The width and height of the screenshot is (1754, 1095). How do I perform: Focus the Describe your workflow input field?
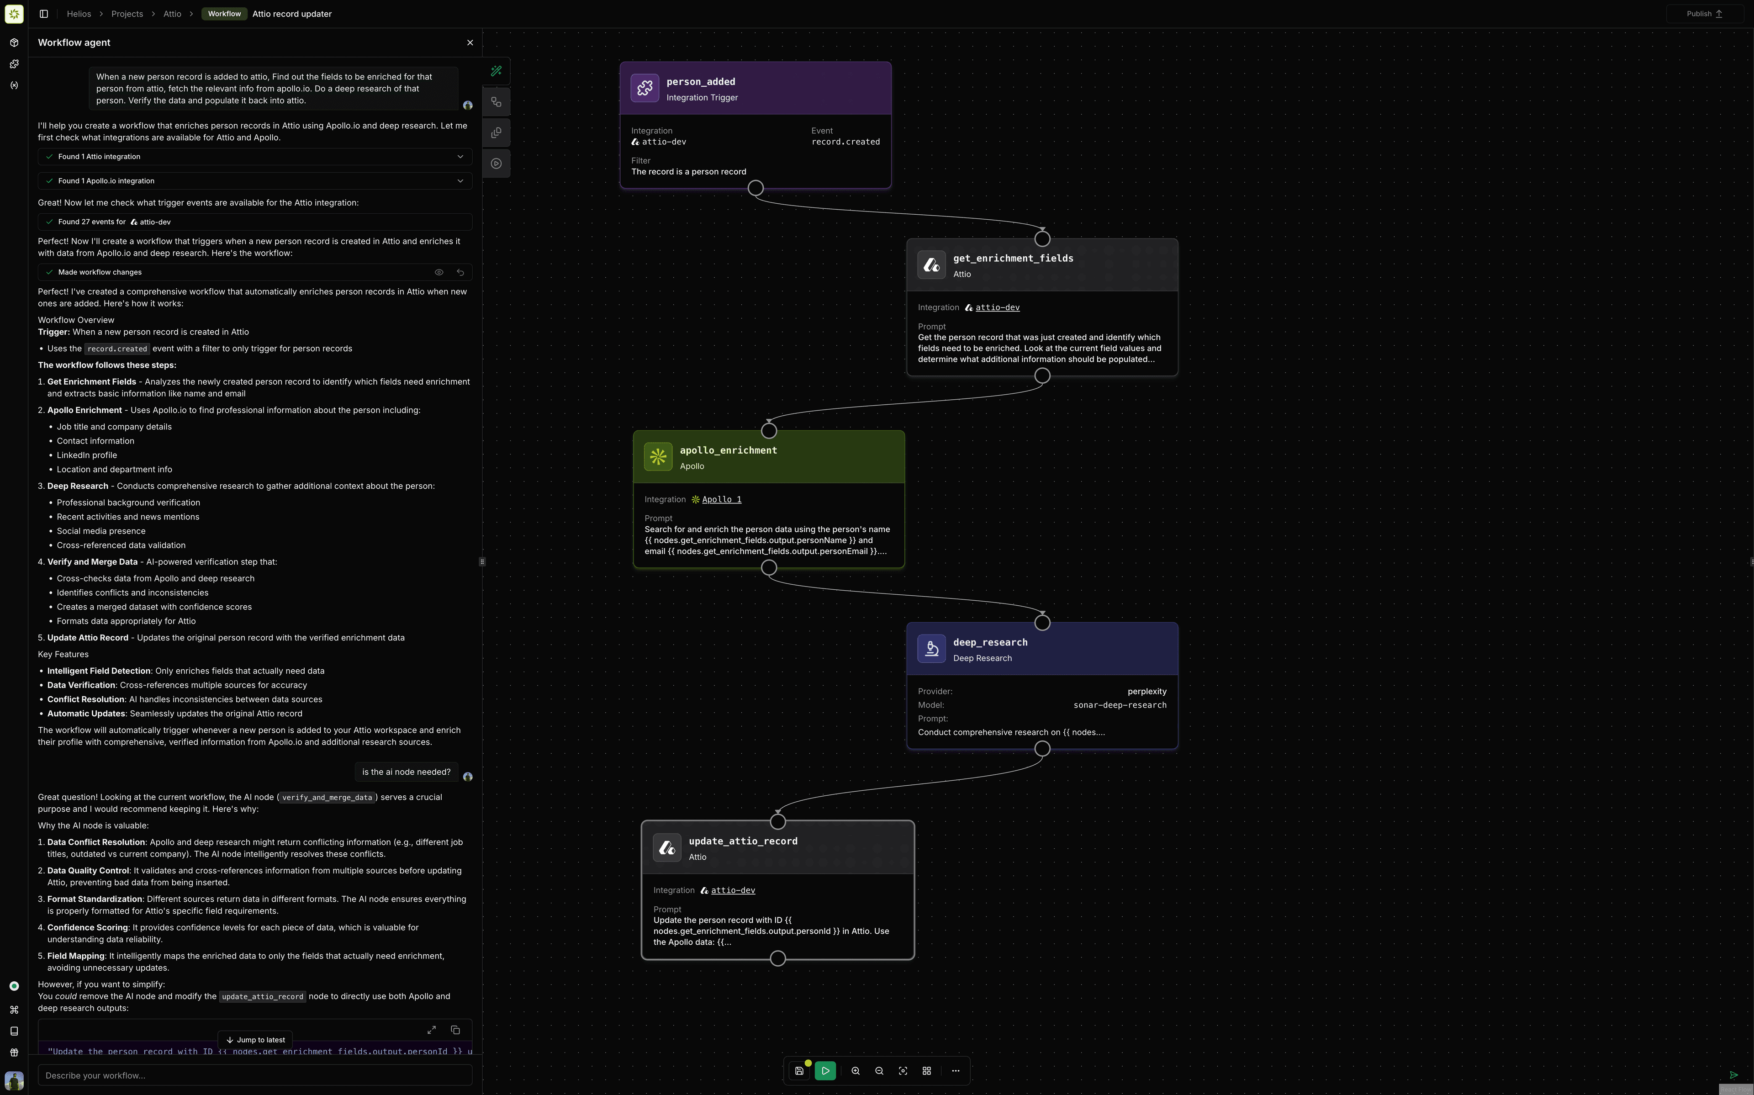point(255,1075)
